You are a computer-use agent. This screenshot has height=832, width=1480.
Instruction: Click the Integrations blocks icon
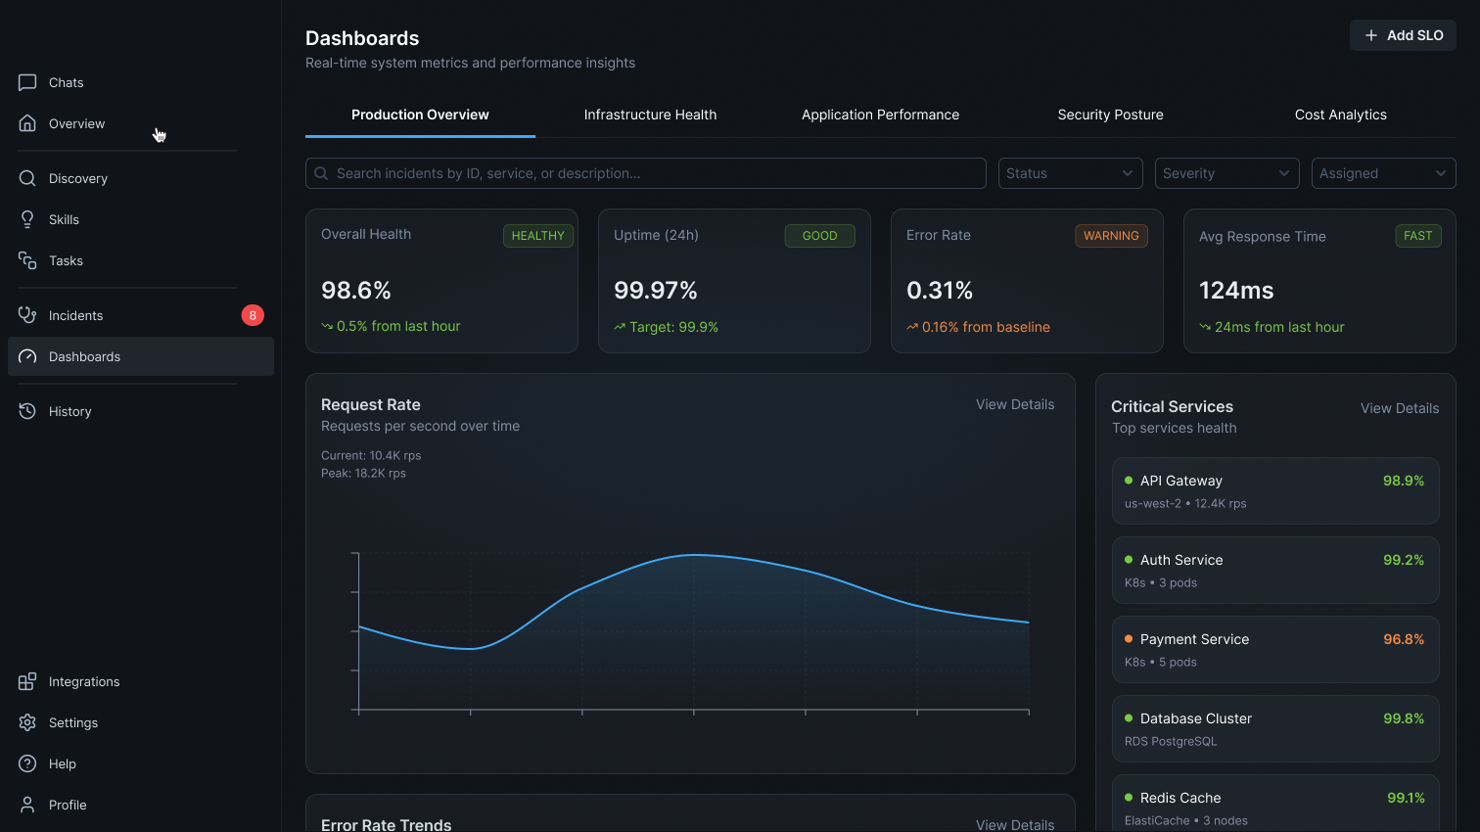(27, 681)
